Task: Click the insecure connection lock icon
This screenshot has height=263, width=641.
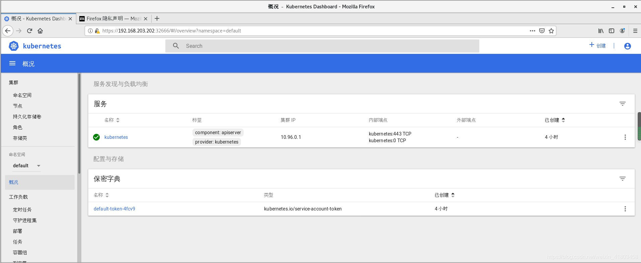Action: (97, 31)
